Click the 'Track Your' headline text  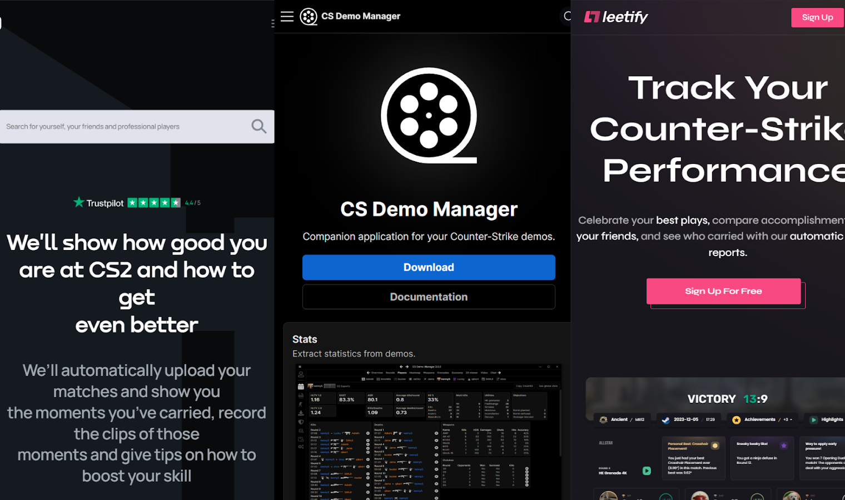[728, 88]
